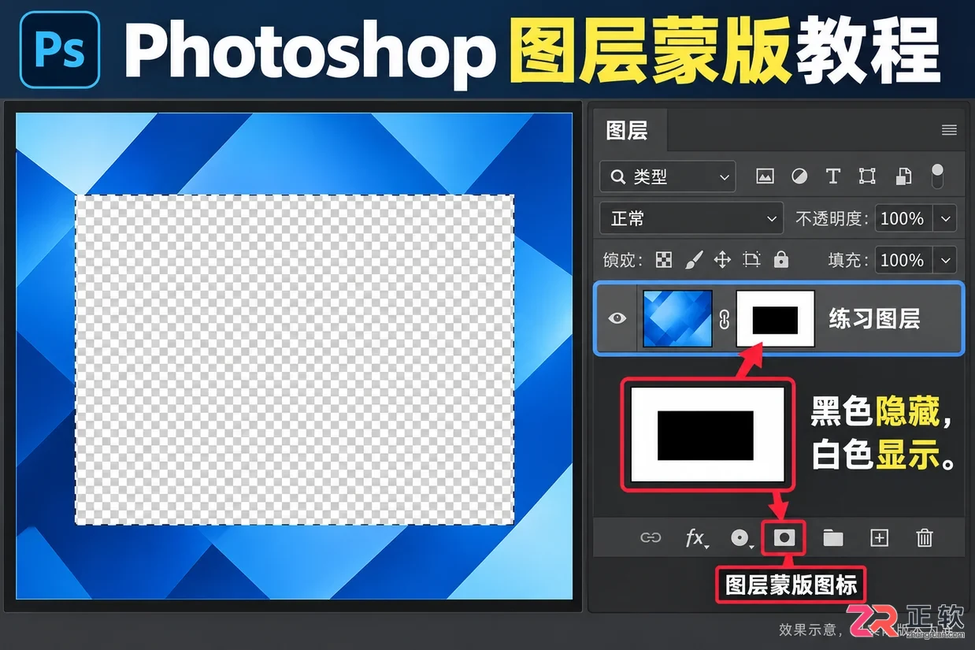Image resolution: width=975 pixels, height=650 pixels.
Task: Select the 练习图层 layer name
Action: [874, 318]
